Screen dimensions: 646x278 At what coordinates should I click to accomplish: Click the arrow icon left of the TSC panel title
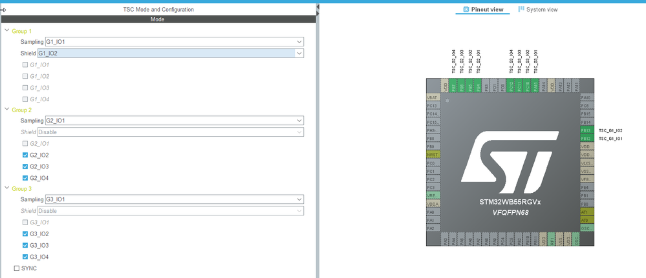(3, 9)
